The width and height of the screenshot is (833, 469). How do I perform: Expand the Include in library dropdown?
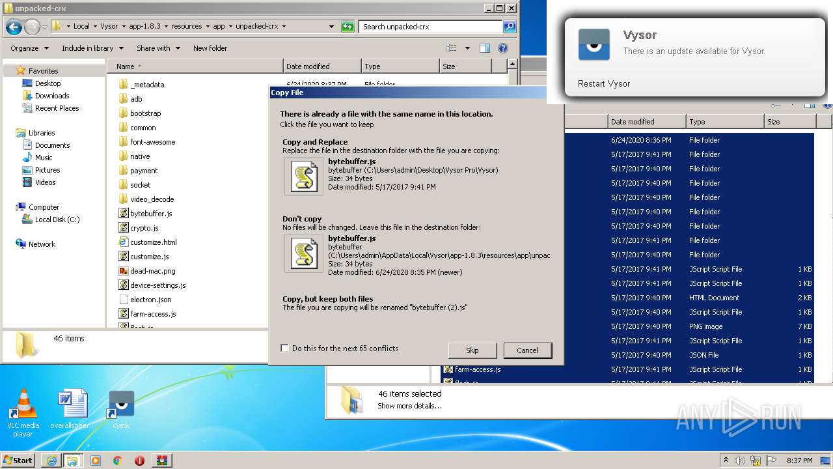pyautogui.click(x=92, y=48)
